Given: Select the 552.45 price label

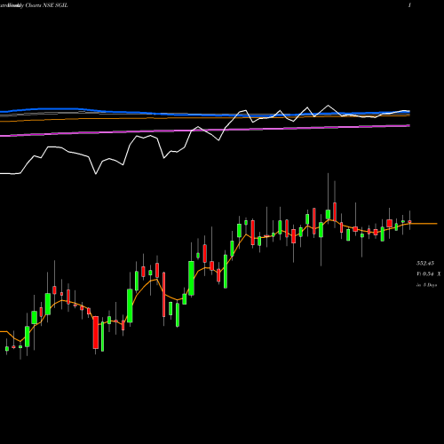Looking at the screenshot, I should (x=425, y=263).
